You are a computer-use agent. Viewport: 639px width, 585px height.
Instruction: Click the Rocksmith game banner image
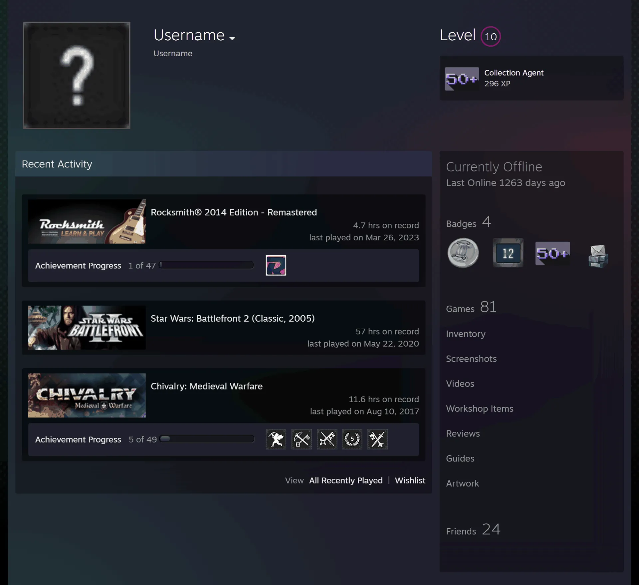point(87,221)
